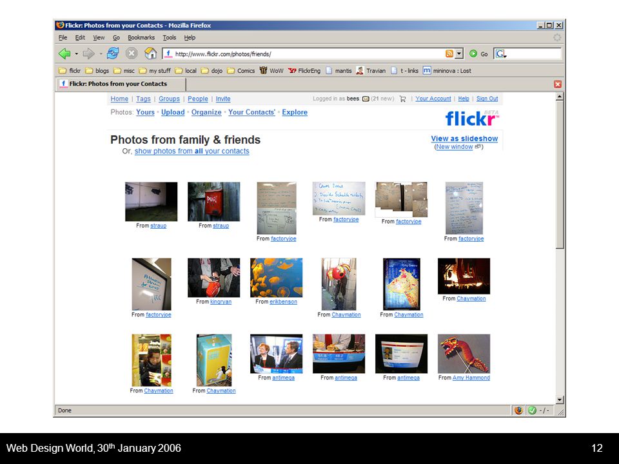This screenshot has height=464, width=619.
Task: Click the Tags link
Action: [x=143, y=99]
